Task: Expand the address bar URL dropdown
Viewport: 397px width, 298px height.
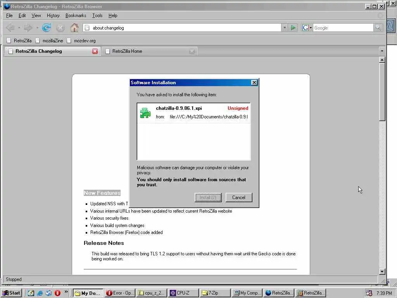Action: [285, 28]
